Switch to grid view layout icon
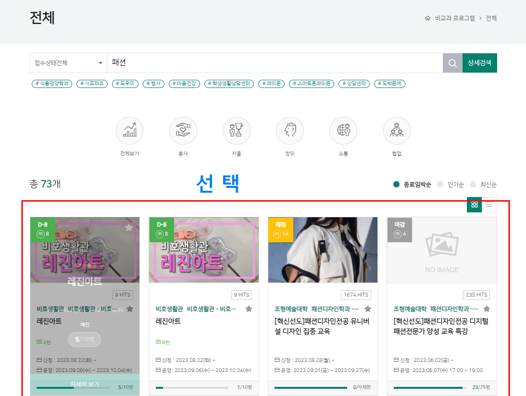 [x=475, y=205]
